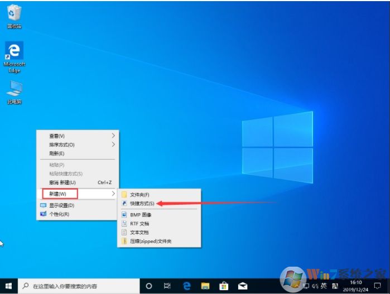Expand the 查看(V) submenu arrow
This screenshot has width=390, height=294.
tap(113, 136)
